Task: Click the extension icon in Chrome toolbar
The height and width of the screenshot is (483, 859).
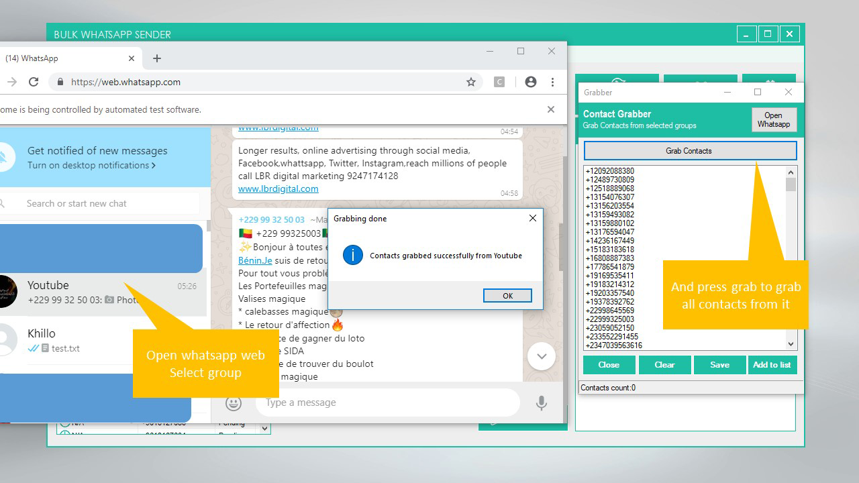Action: tap(499, 82)
